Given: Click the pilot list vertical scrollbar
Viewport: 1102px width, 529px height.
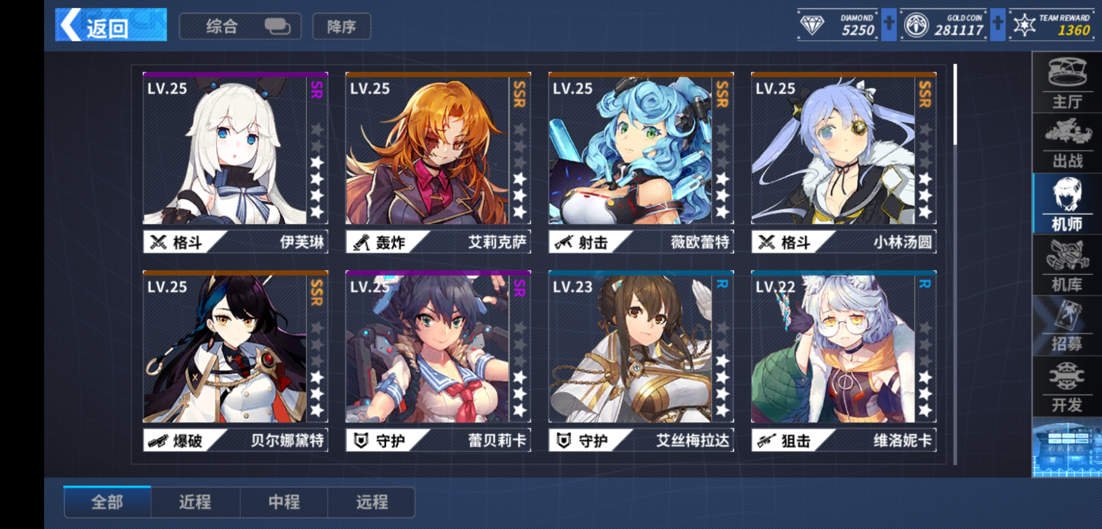Looking at the screenshot, I should tap(955, 264).
